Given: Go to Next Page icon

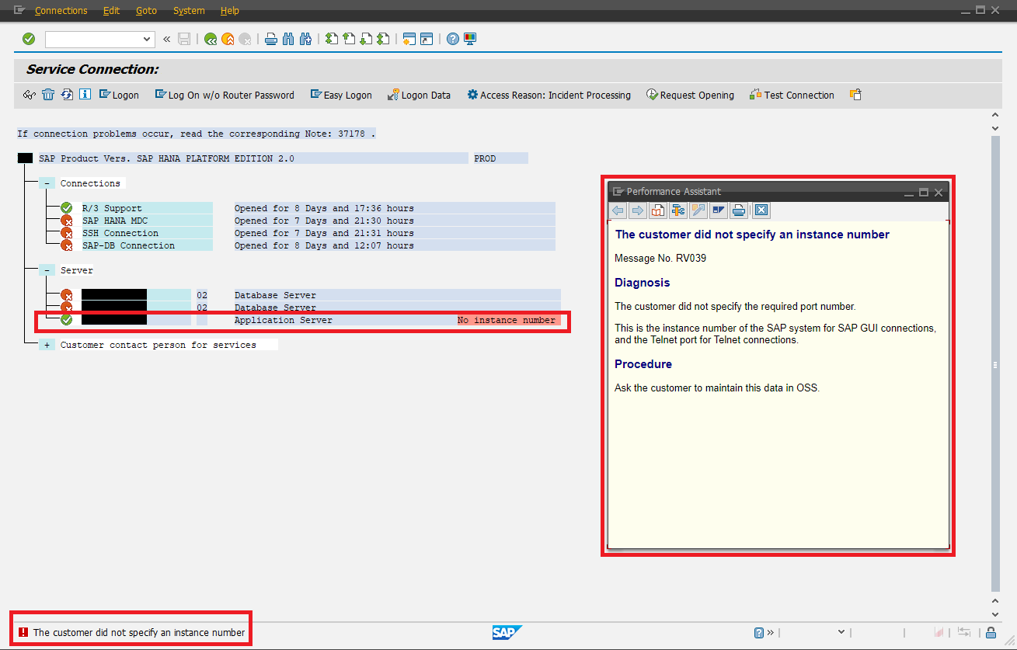Looking at the screenshot, I should coord(366,39).
